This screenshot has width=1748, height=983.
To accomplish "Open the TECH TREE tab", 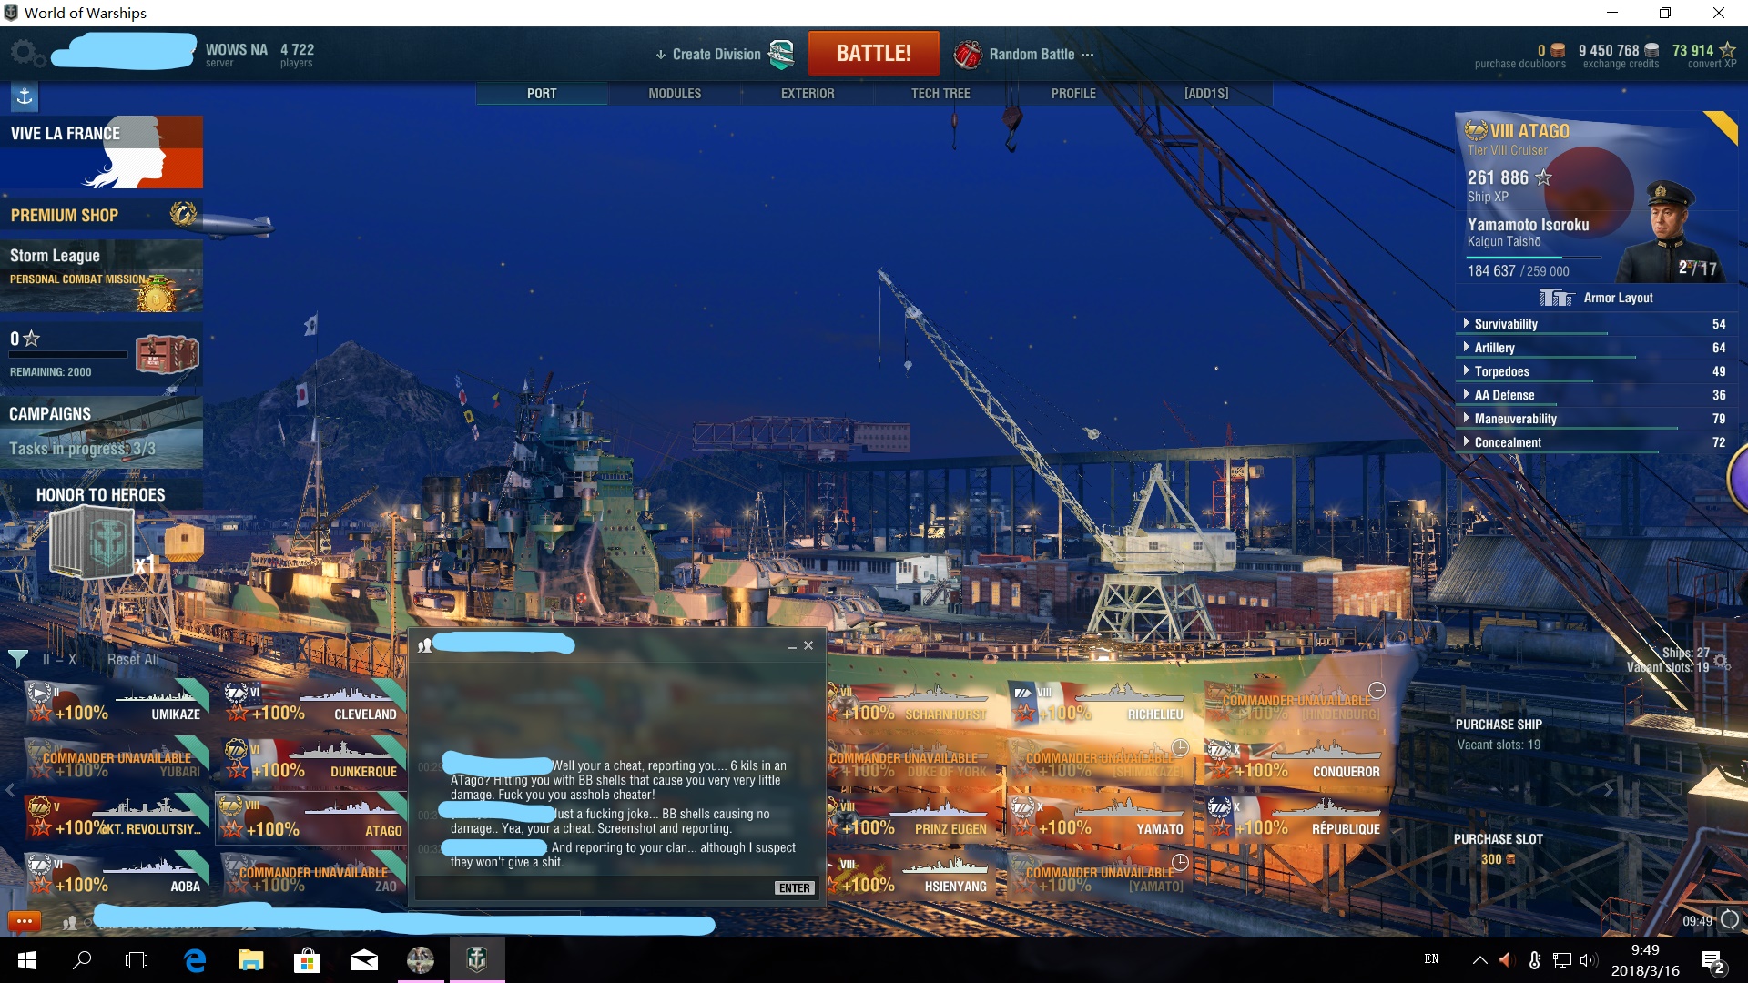I will tap(940, 94).
